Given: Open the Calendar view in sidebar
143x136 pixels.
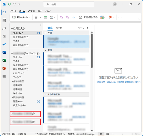Looking at the screenshot, I should pos(4,20).
